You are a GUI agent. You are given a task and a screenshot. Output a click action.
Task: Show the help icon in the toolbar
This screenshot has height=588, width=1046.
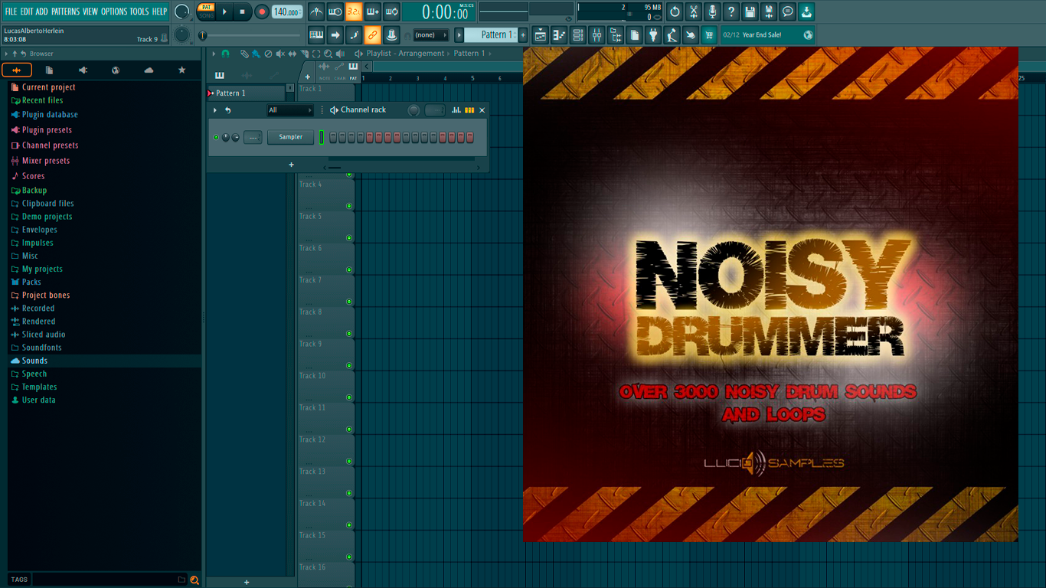click(731, 11)
